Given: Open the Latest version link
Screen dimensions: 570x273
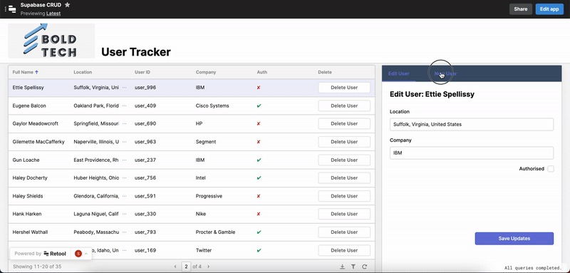Looking at the screenshot, I should tap(53, 14).
